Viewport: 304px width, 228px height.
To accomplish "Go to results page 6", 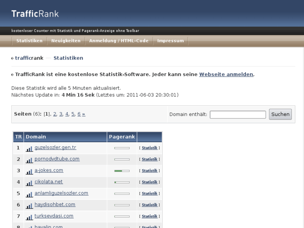I will (79, 114).
